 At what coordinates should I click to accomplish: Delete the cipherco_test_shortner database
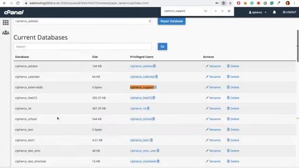[233, 161]
